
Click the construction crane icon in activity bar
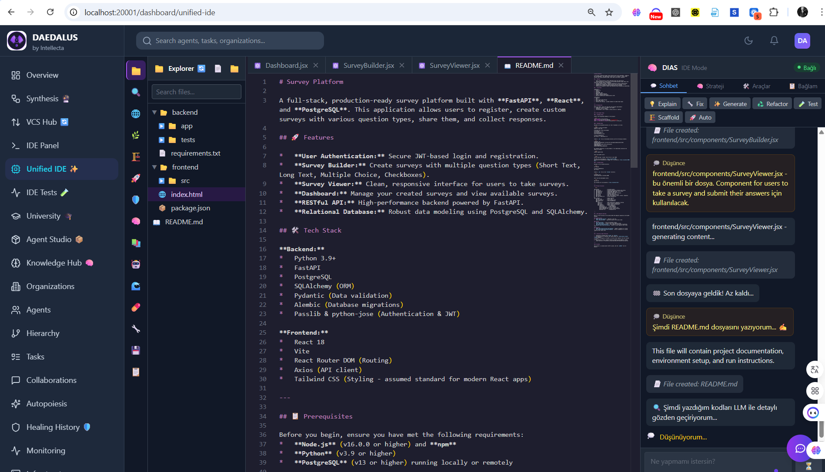point(136,156)
